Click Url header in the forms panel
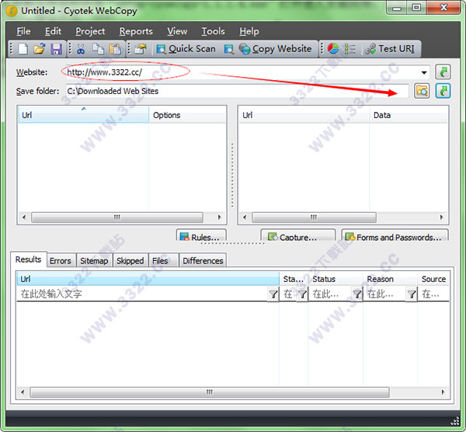The image size is (466, 432). 304,115
